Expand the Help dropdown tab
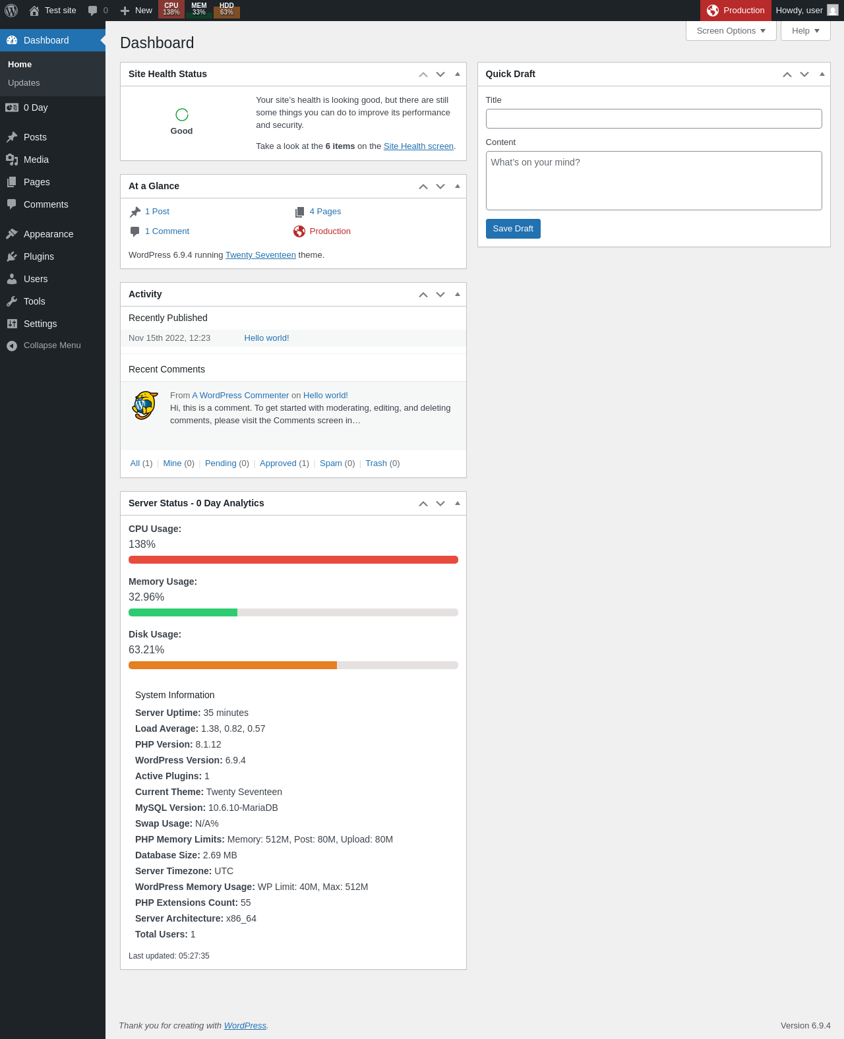Screen dimensions: 844x1039 click(806, 31)
